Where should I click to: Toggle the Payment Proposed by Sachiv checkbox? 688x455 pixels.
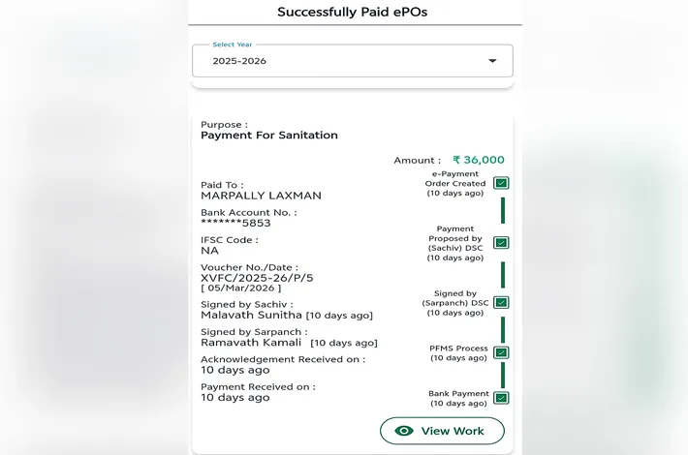(501, 243)
